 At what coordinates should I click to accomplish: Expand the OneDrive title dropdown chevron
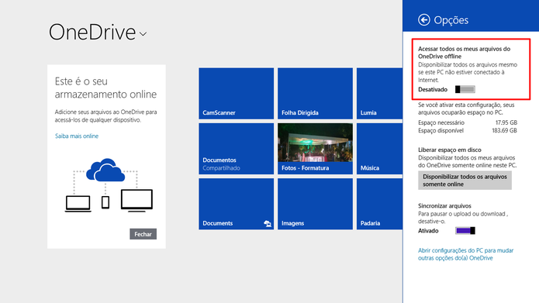(x=143, y=33)
